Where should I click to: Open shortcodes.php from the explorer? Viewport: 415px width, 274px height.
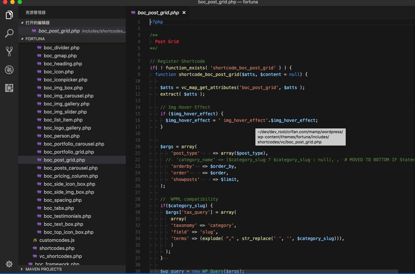pos(57,248)
